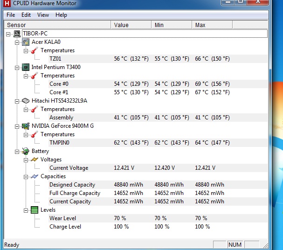Image resolution: width=283 pixels, height=250 pixels.
Task: Click the Capacities graph icon
Action: 35,176
